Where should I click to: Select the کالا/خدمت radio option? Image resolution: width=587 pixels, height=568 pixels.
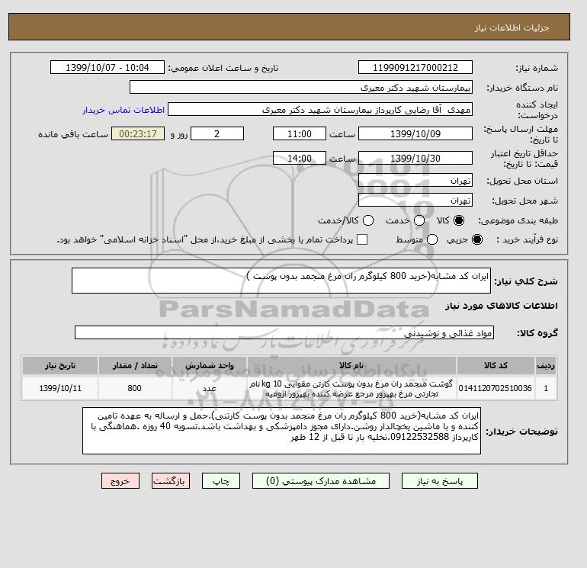click(x=368, y=220)
